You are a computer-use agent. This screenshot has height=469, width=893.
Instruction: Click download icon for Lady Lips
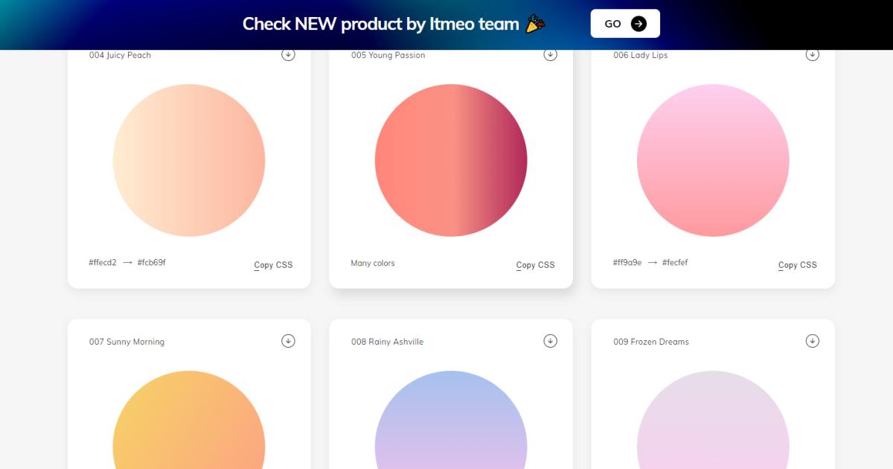coord(813,54)
